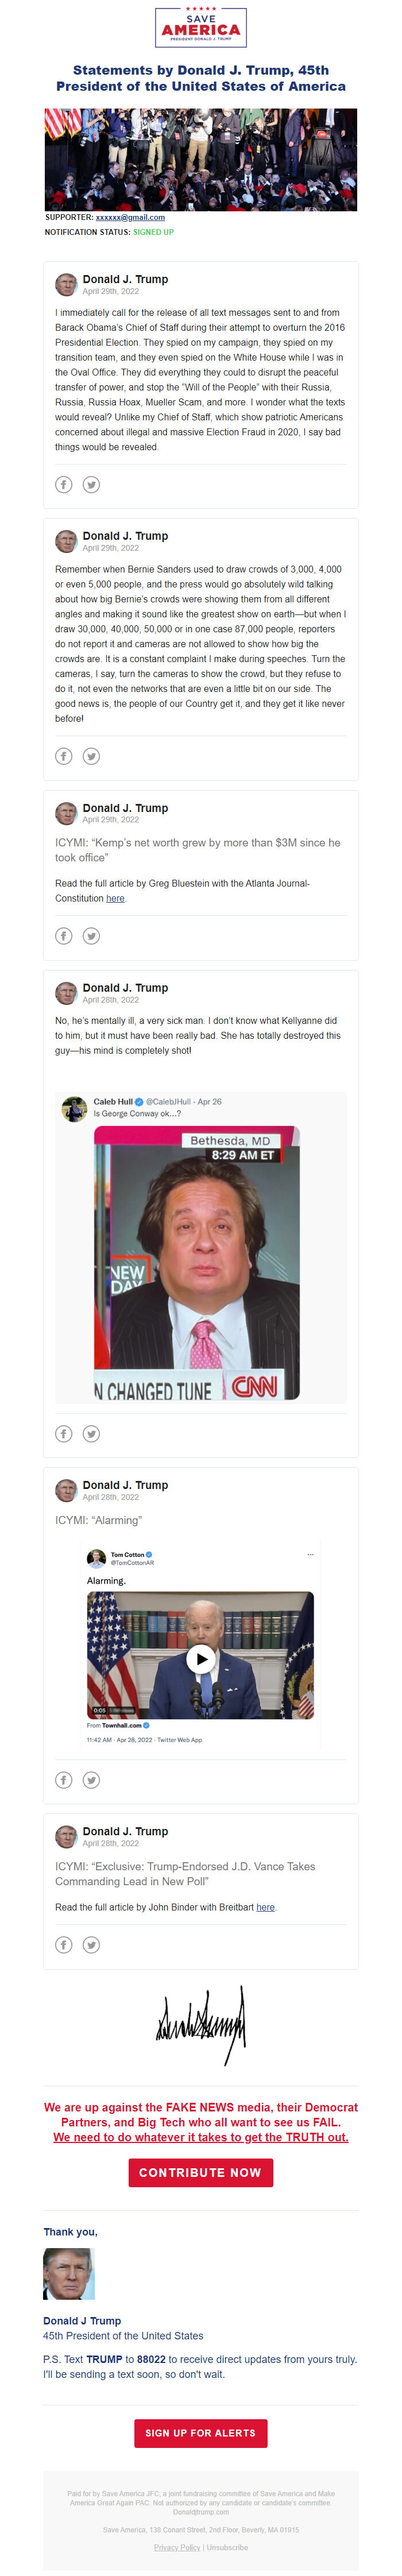Open the George Conway CNN tweet image
The image size is (402, 2576).
(x=197, y=1262)
